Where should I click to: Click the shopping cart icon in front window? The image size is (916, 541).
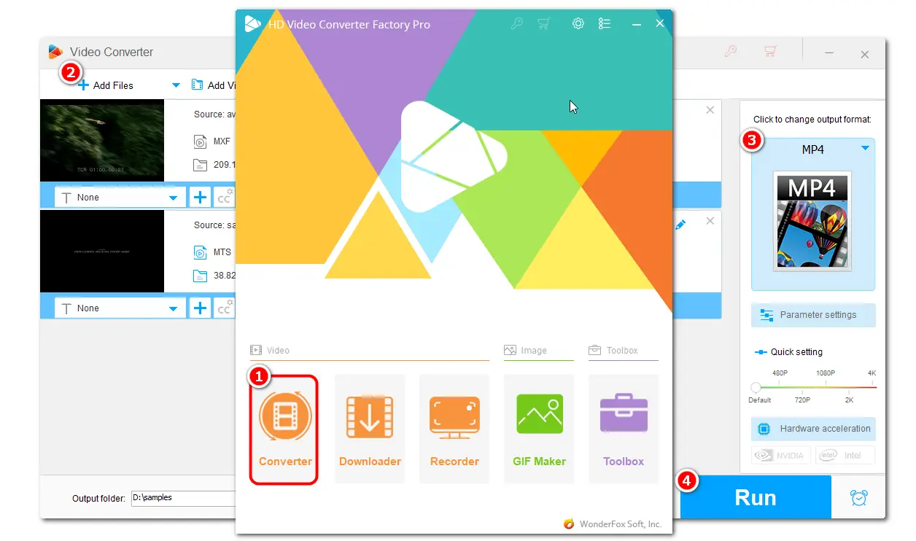coord(543,23)
